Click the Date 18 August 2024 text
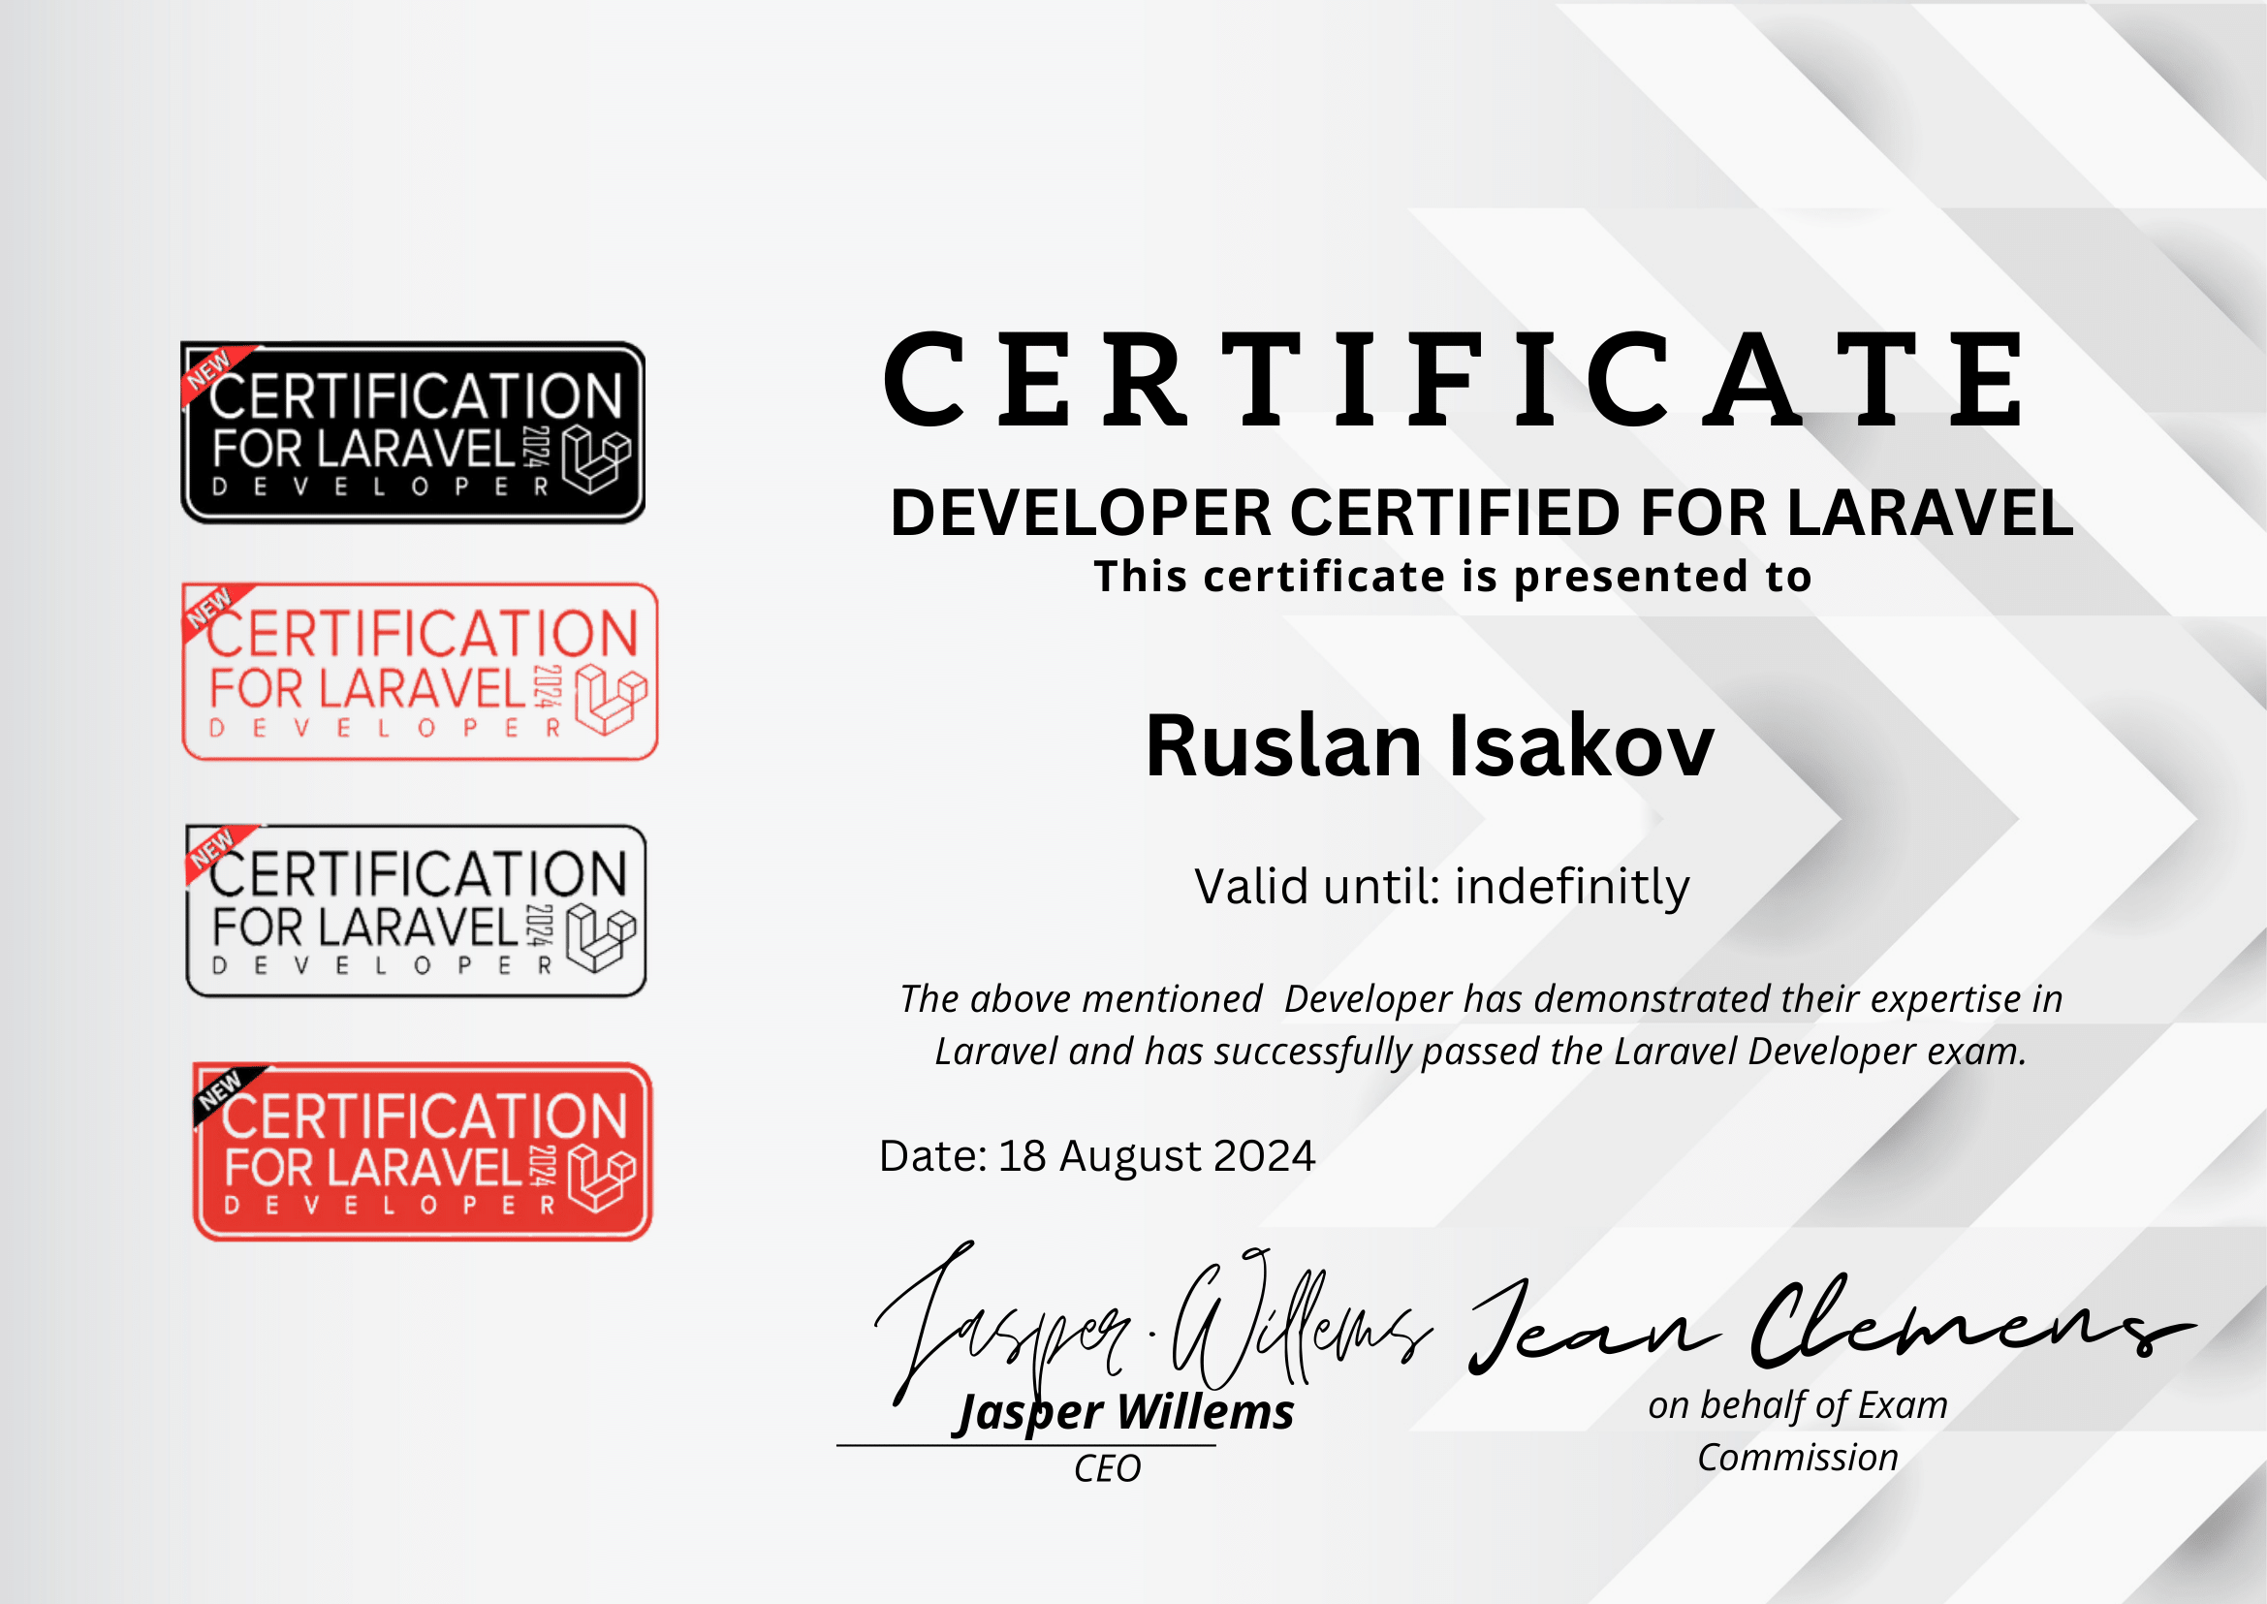Screen dimensions: 2267x1604 1096,1156
